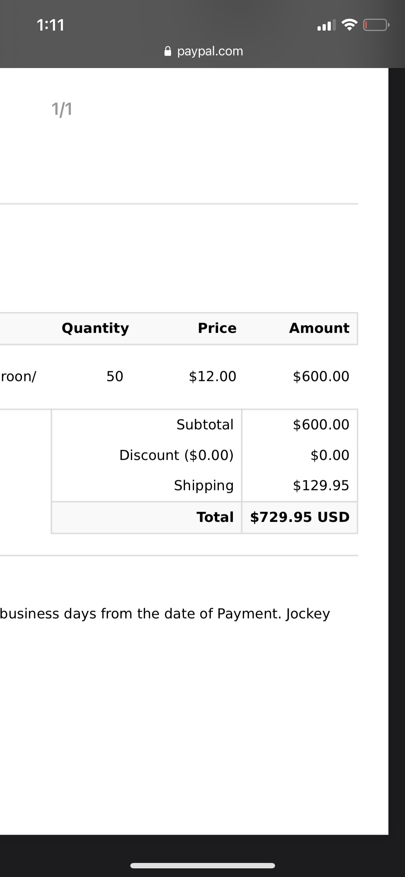The height and width of the screenshot is (877, 405).
Task: Tap the bold Total label
Action: [x=215, y=517]
